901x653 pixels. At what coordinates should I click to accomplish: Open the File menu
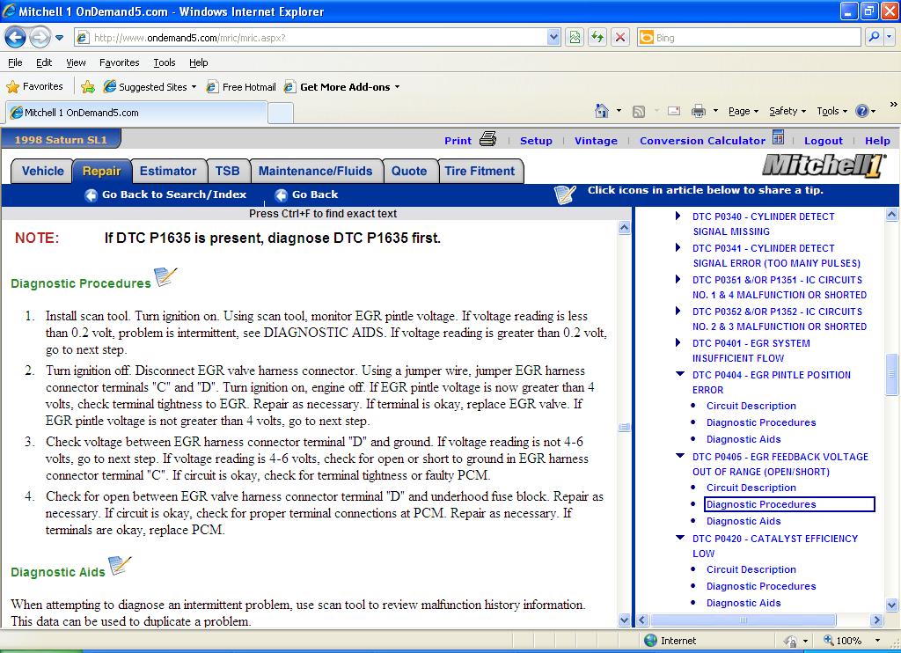pos(16,62)
